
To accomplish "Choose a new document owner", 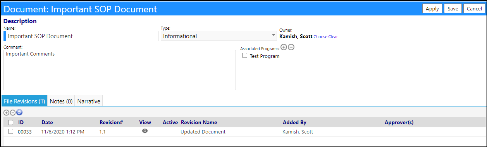I will 320,37.
